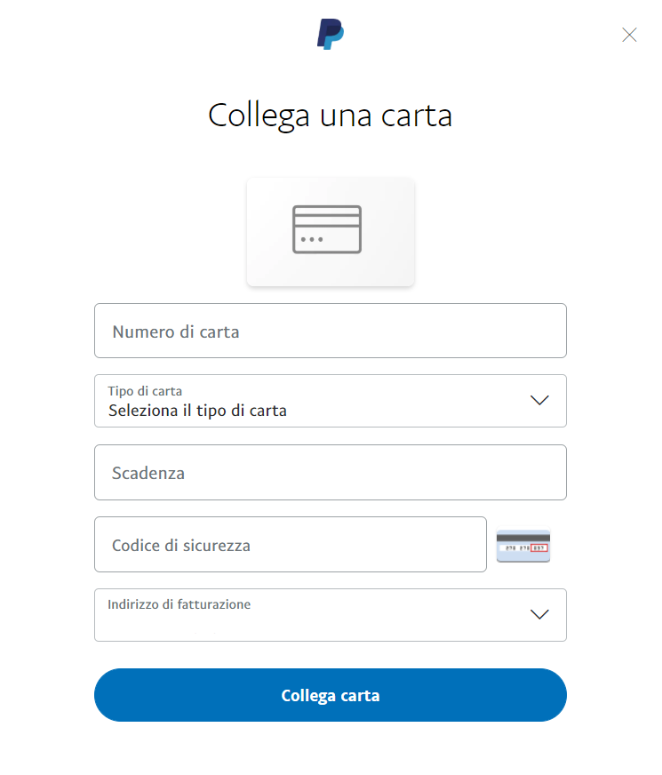Click the Indirizzo di fatturazione label text
Image resolution: width=662 pixels, height=775 pixels.
[x=179, y=604]
